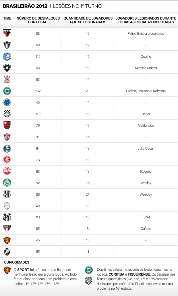
Task: Click the 'Cleiton, Jackson e Keirrison' cell
Action: coord(146,91)
